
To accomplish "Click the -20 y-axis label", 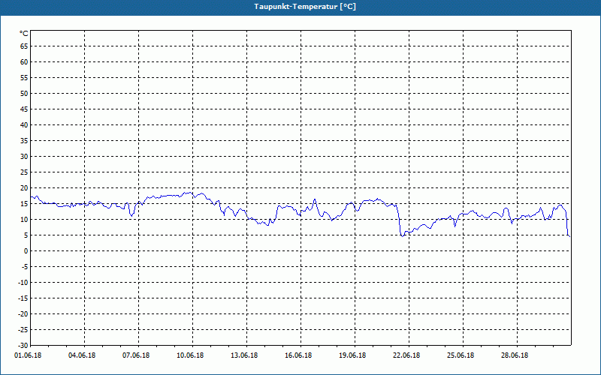I will coord(23,313).
